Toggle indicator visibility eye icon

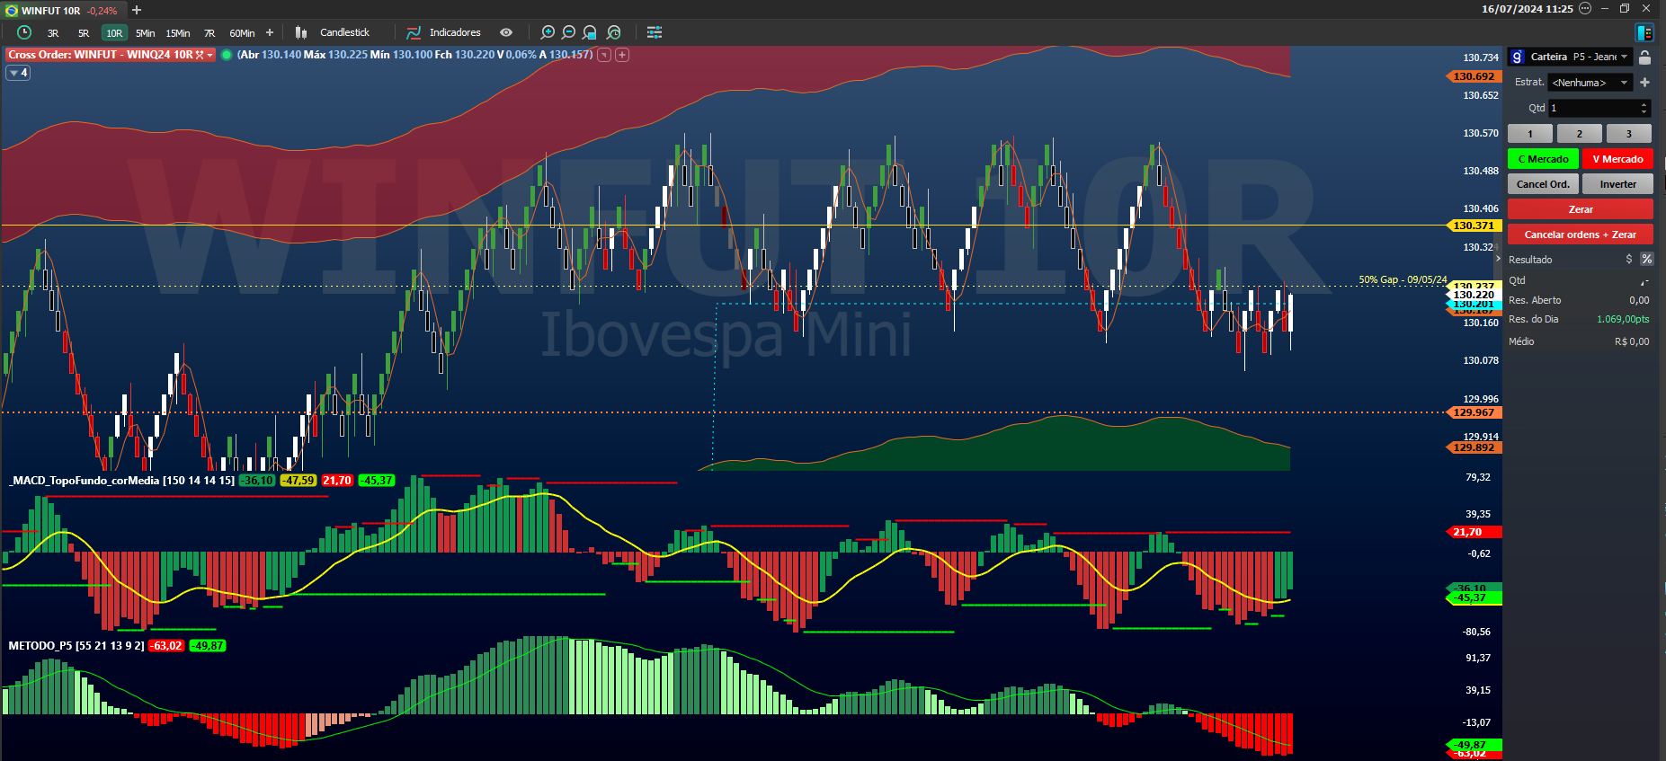(x=506, y=32)
